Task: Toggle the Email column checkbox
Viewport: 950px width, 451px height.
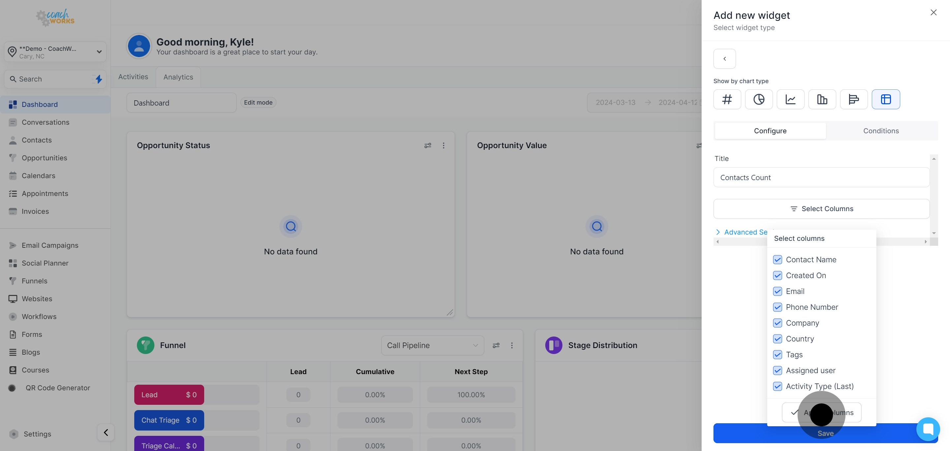Action: pyautogui.click(x=777, y=291)
